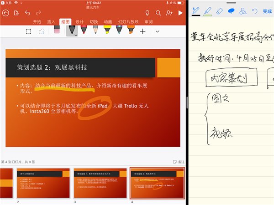This screenshot has height=205, width=274.
Task: Open the 备注 notes pane
Action: [179, 162]
